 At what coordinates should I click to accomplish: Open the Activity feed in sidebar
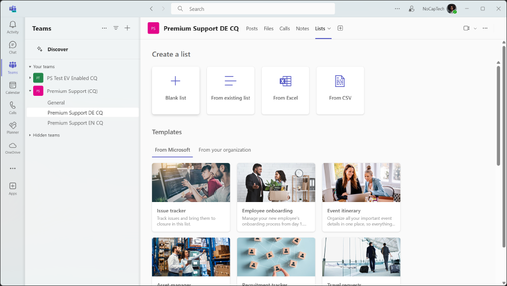click(x=12, y=27)
